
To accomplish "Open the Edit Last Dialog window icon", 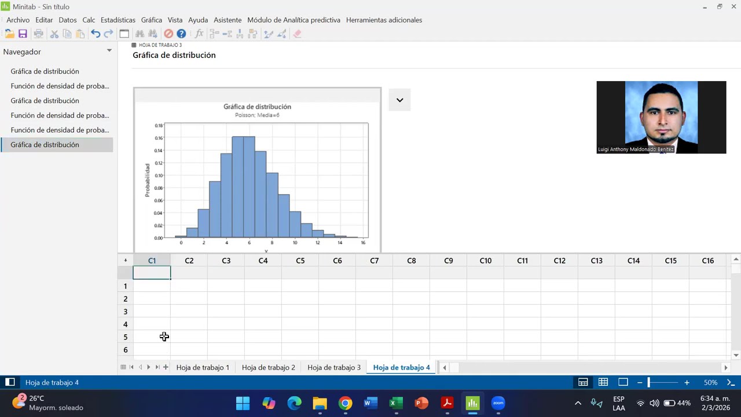I will [x=124, y=34].
